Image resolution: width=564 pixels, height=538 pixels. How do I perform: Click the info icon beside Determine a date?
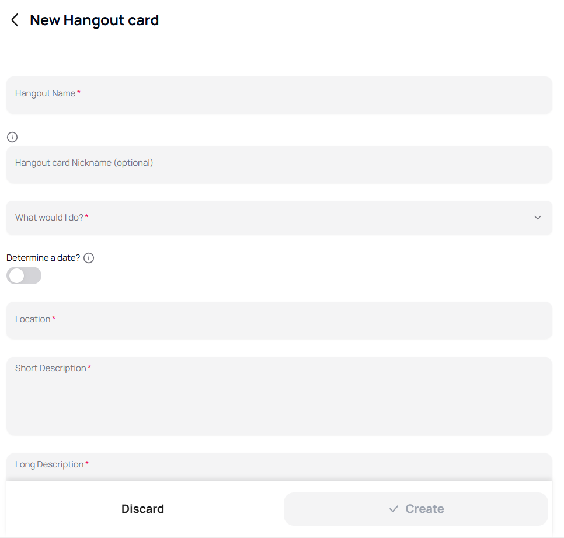click(88, 257)
